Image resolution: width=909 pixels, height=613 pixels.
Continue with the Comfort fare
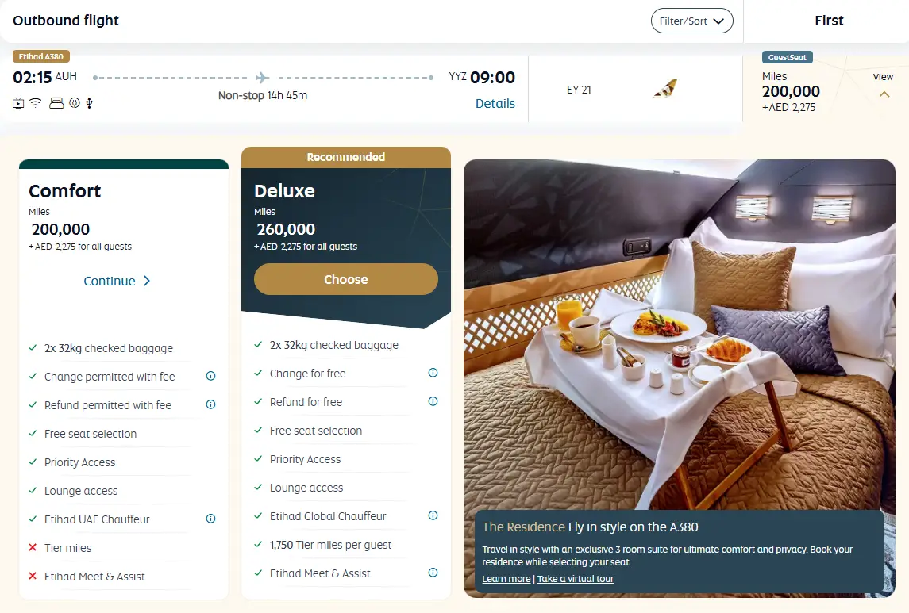[117, 281]
